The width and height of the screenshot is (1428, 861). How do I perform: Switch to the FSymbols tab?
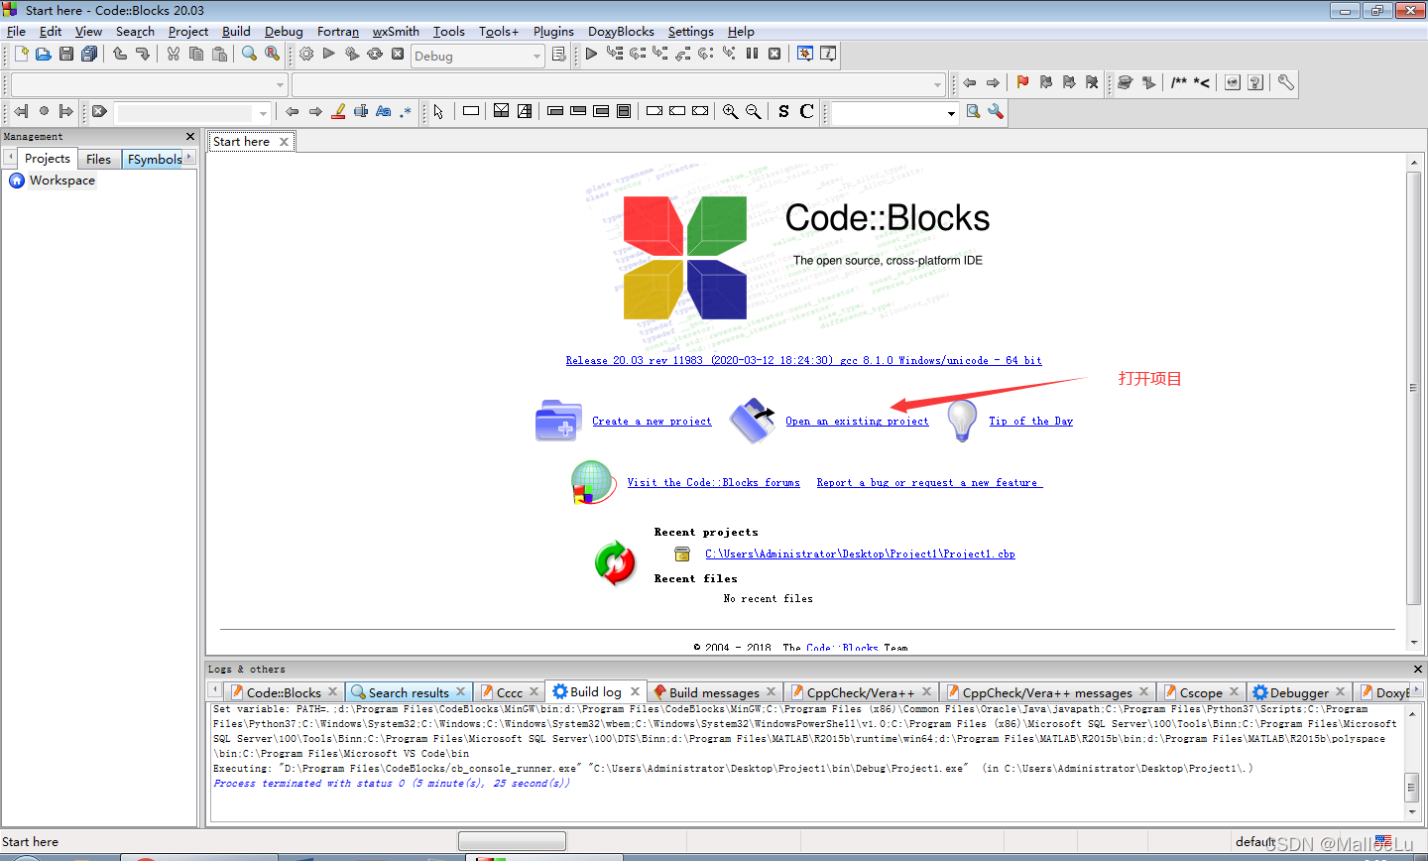click(x=155, y=159)
